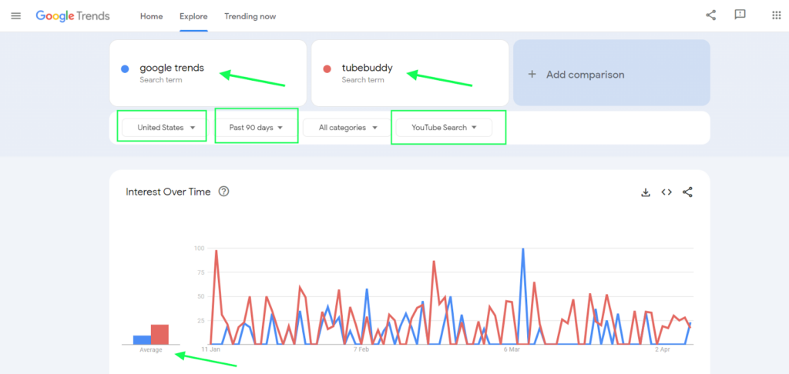Click the red tubebuddy color dot
789x374 pixels.
[x=327, y=69]
